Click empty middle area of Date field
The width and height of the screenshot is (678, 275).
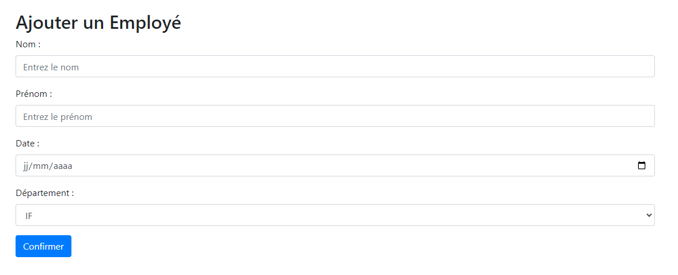click(346, 165)
